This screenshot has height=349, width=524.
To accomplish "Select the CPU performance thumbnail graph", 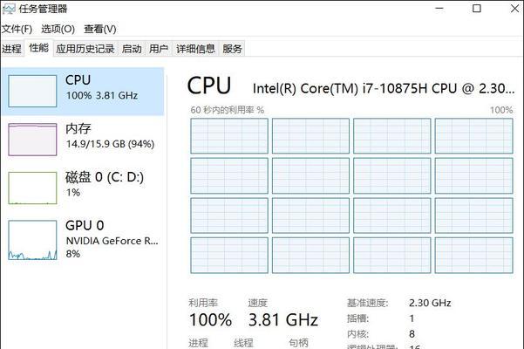I will pos(32,91).
